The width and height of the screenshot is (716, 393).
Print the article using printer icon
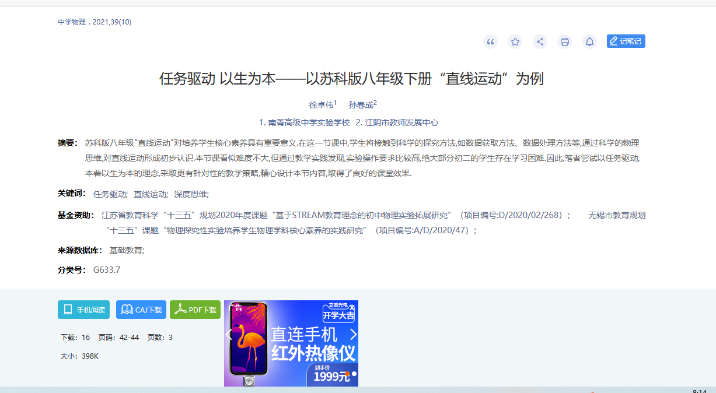564,41
